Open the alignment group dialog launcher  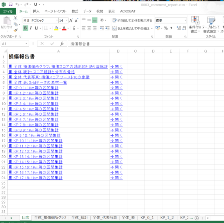(152, 37)
